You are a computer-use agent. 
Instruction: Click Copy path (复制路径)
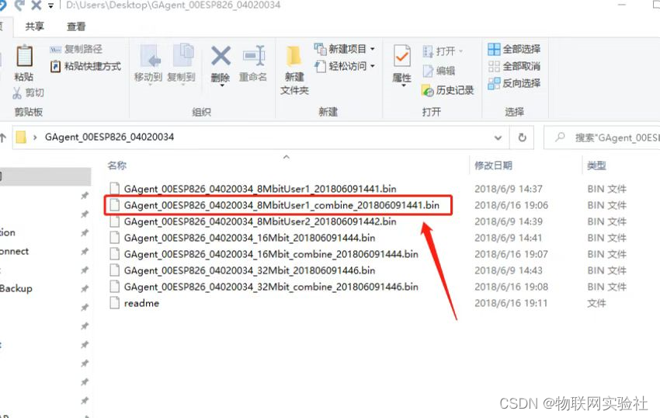[76, 49]
